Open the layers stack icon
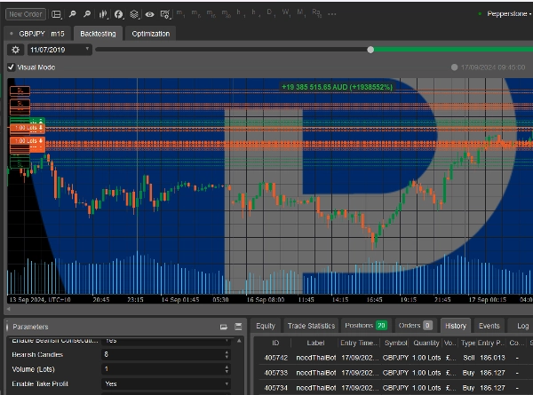 [x=133, y=14]
